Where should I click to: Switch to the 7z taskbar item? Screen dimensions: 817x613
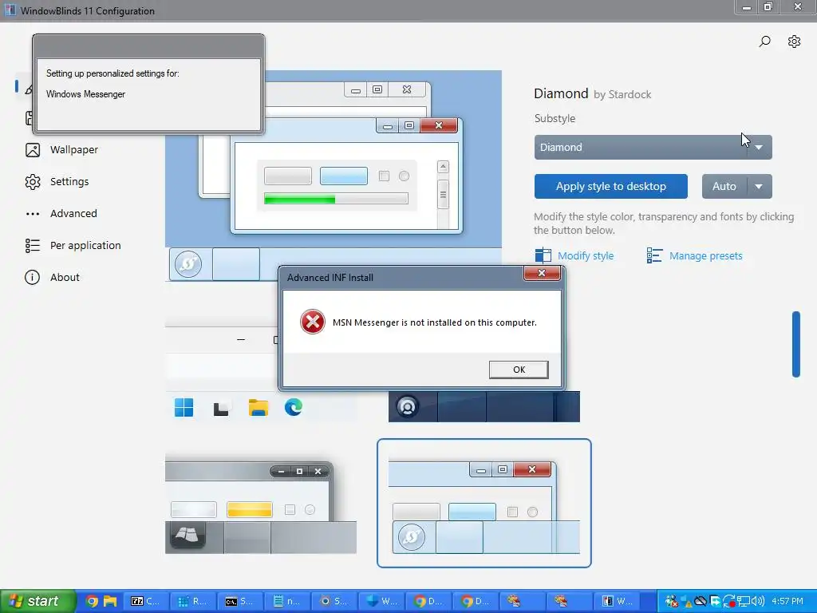(x=146, y=601)
